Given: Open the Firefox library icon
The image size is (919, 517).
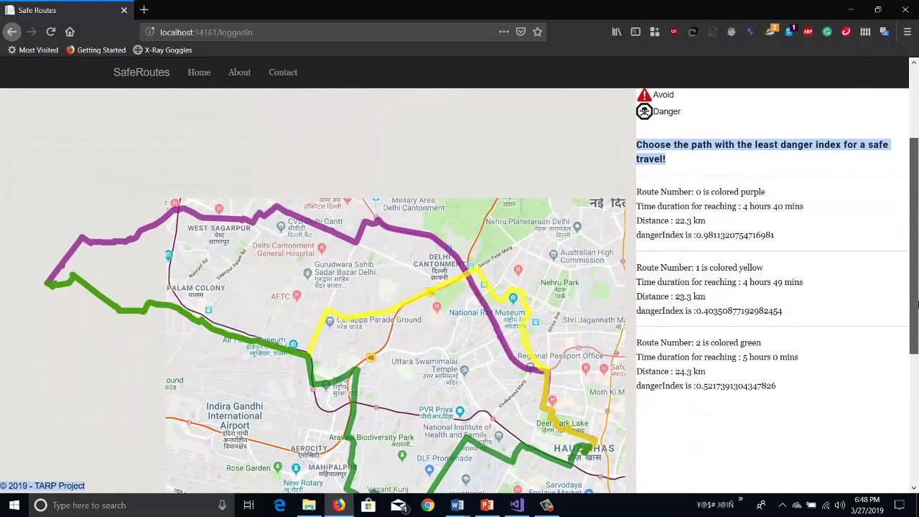Looking at the screenshot, I should pos(617,32).
